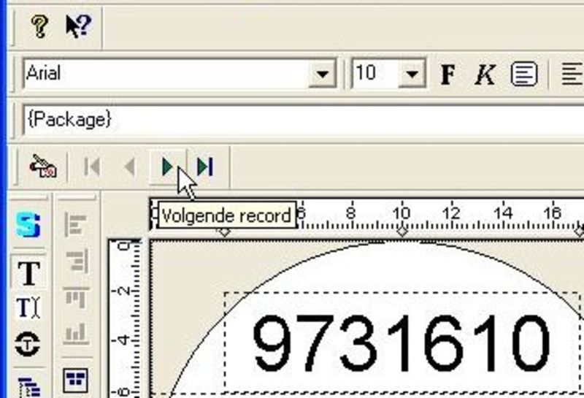The width and height of the screenshot is (584, 398).
Task: Toggle italic (K) formatting
Action: pos(484,74)
